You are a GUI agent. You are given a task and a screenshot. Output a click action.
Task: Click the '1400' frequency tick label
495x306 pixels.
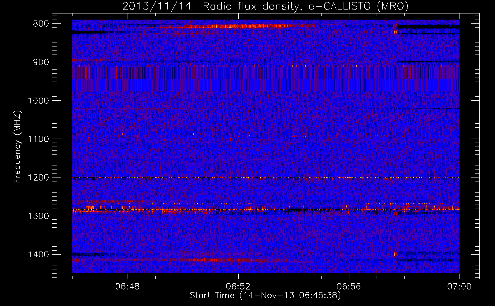point(38,255)
